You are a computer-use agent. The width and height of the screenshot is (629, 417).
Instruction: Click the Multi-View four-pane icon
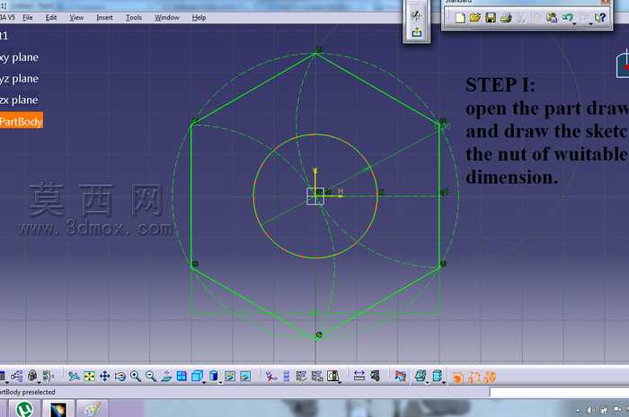coord(182,376)
